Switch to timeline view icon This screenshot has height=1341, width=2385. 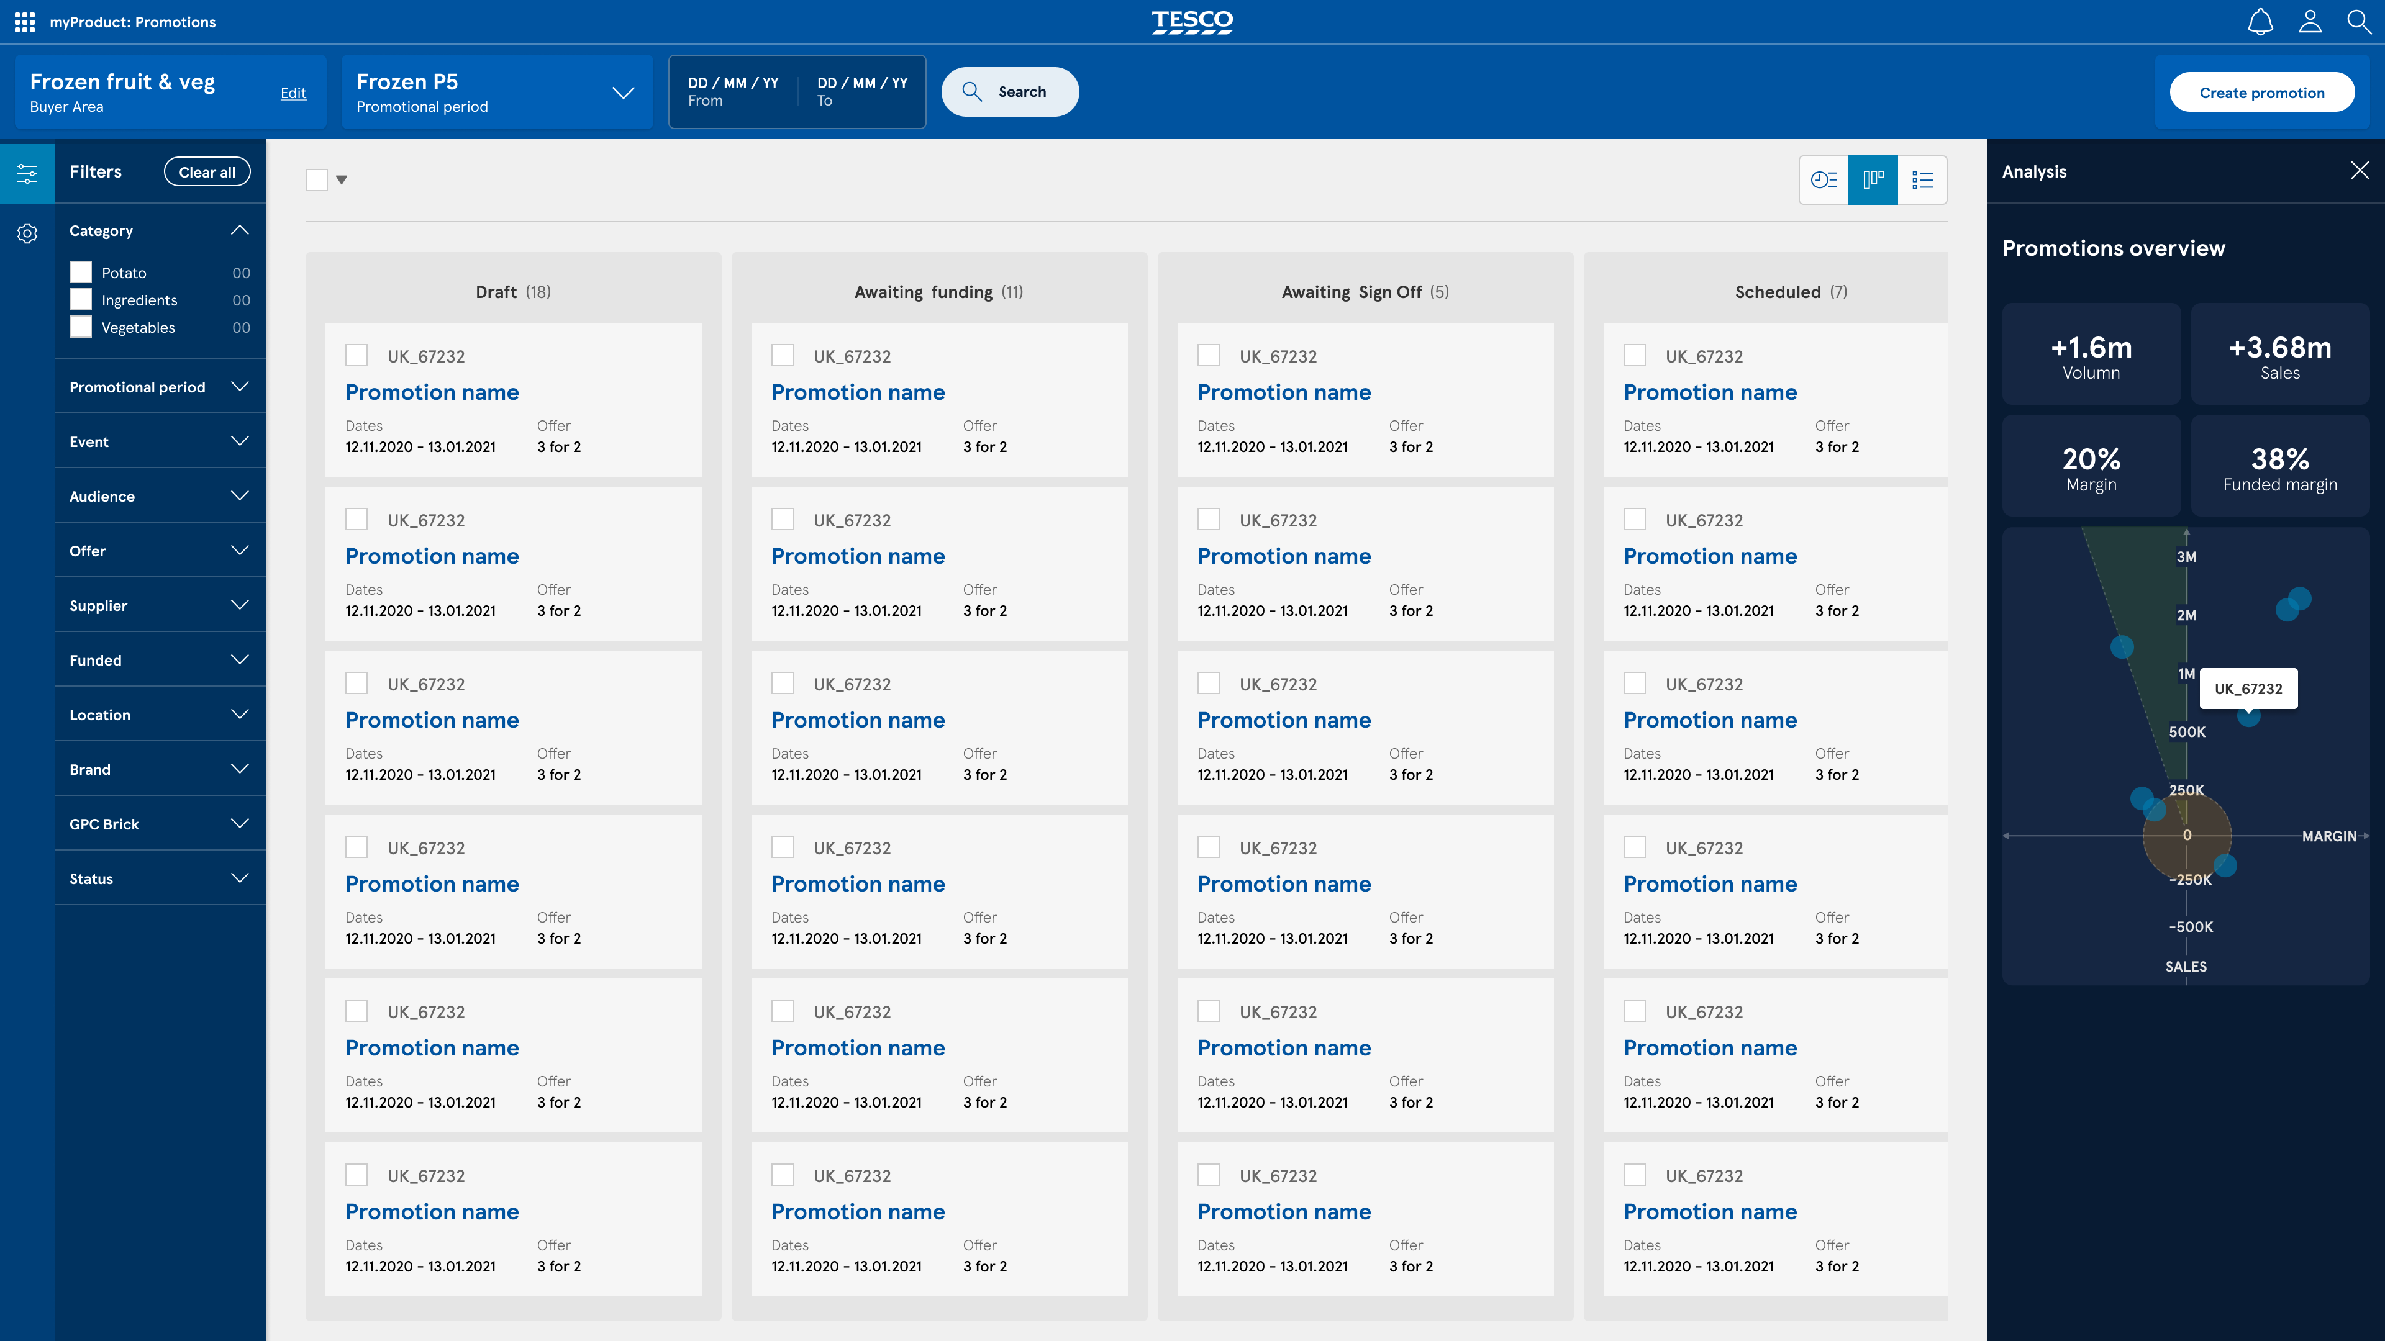tap(1824, 179)
